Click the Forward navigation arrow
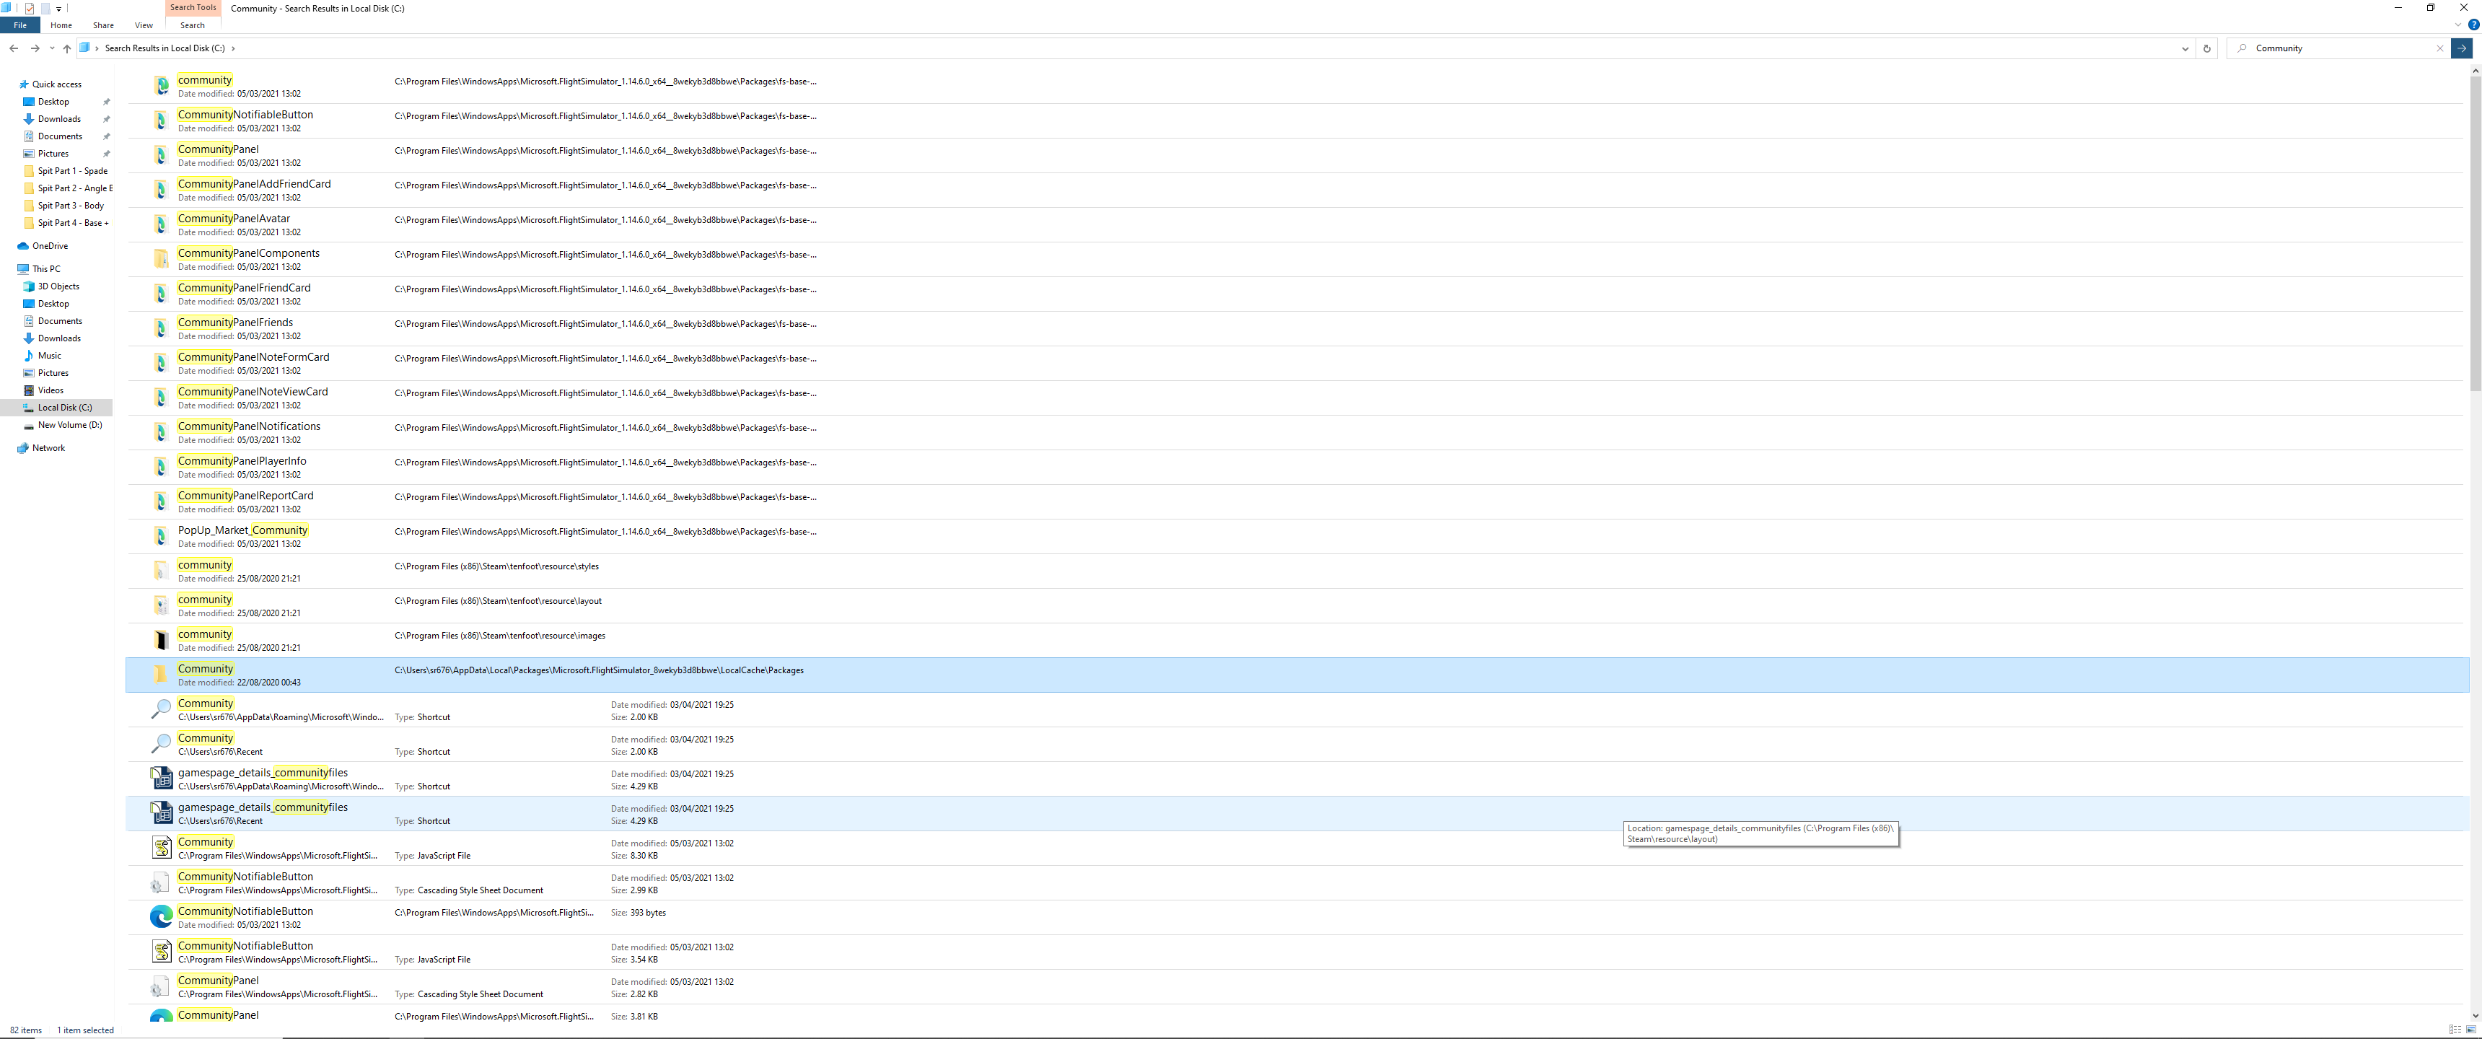Image resolution: width=2482 pixels, height=1039 pixels. click(x=35, y=48)
